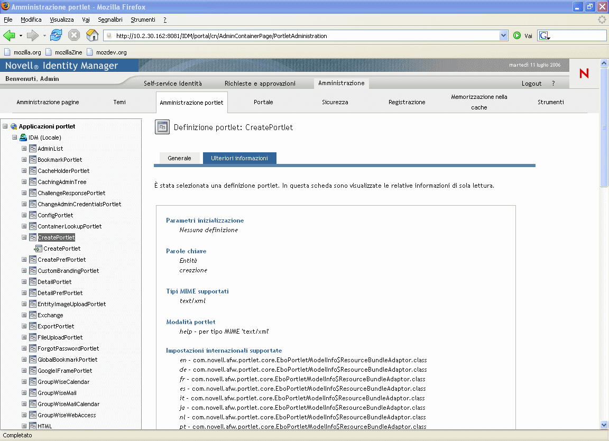This screenshot has width=609, height=441.
Task: Expand the AdminList tree node
Action: (x=24, y=149)
